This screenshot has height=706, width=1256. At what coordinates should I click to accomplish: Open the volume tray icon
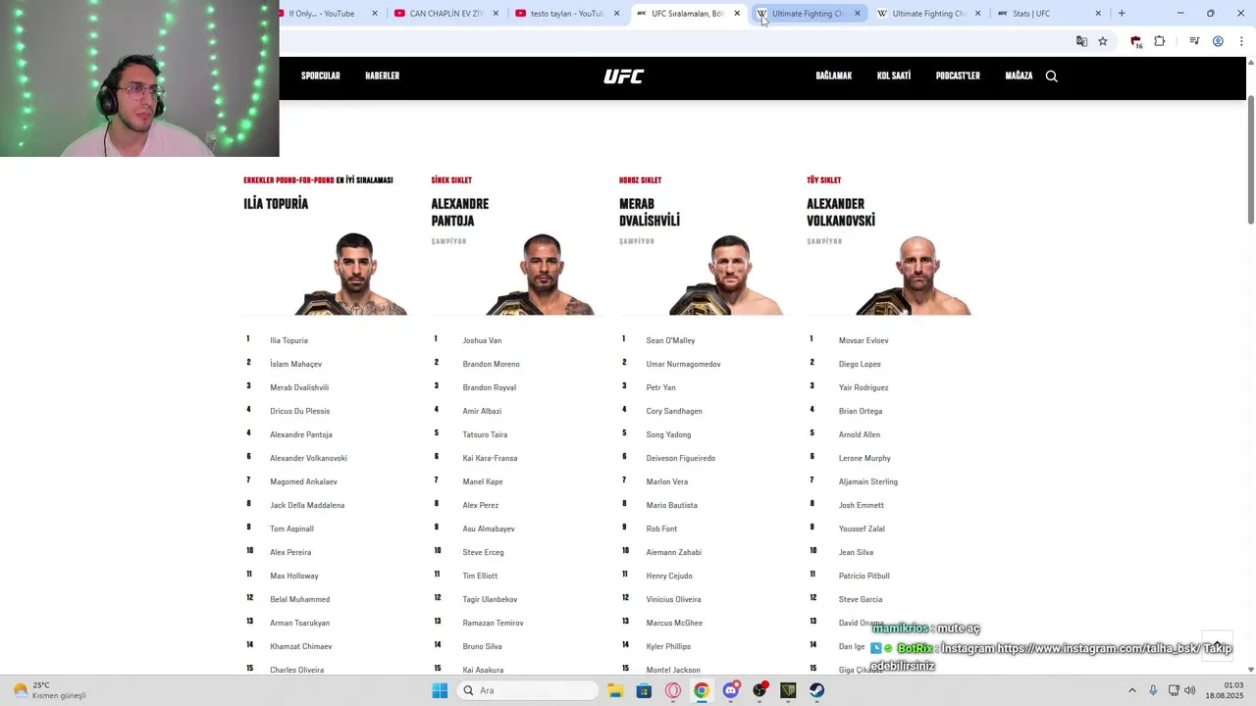tap(1189, 690)
